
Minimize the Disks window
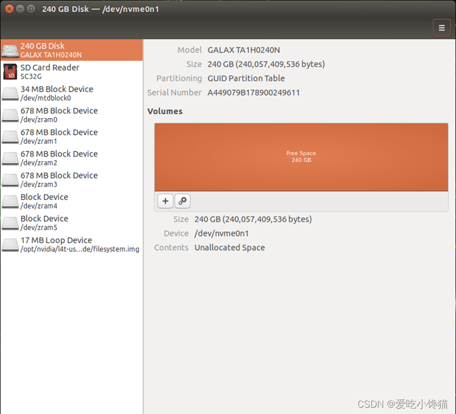coord(20,9)
